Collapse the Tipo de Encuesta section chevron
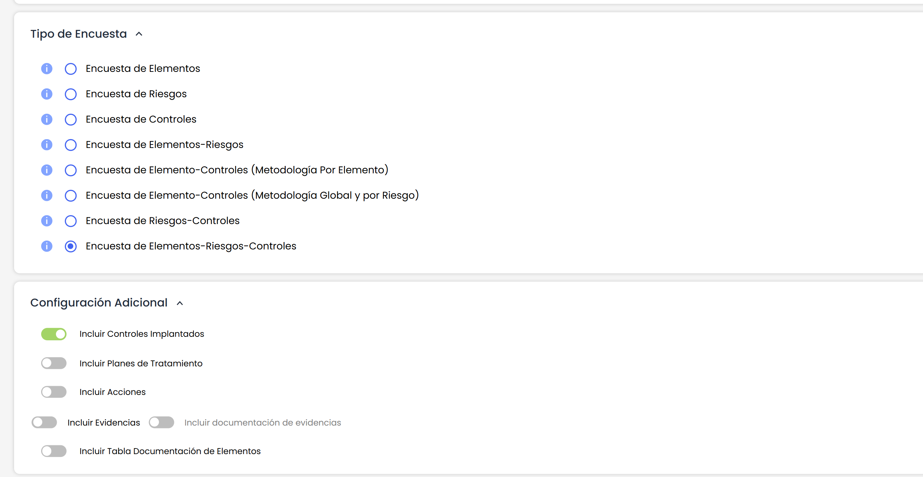The height and width of the screenshot is (477, 923). click(x=139, y=34)
